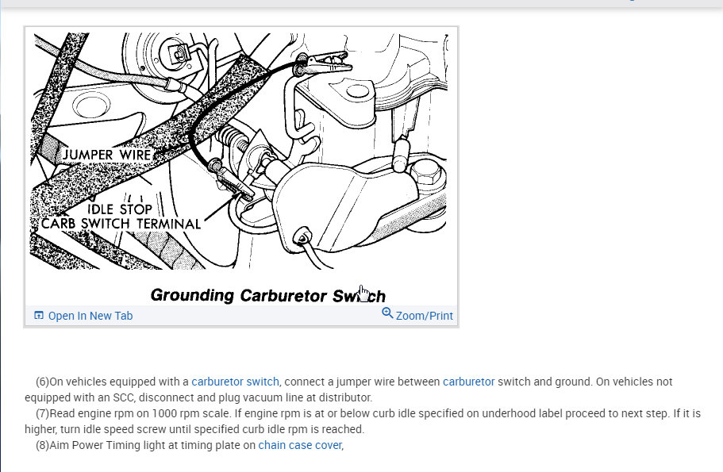Click step (8) text 'Aim Power Timing light'

click(x=107, y=445)
